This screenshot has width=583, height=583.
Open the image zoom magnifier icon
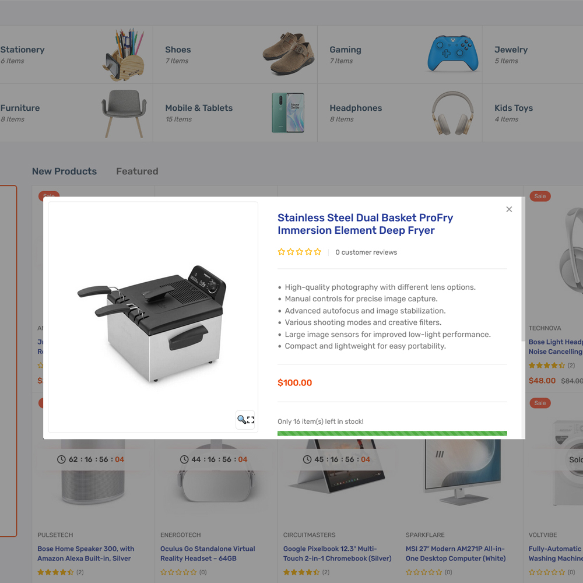tap(245, 420)
